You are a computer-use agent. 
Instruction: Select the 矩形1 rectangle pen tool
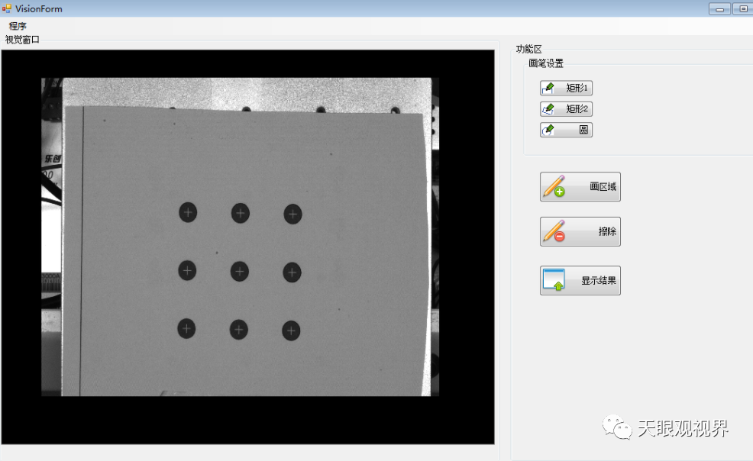tap(566, 89)
